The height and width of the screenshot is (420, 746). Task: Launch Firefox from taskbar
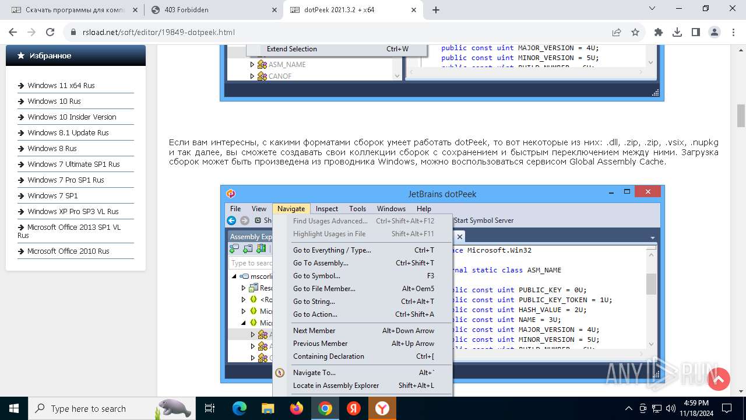297,408
